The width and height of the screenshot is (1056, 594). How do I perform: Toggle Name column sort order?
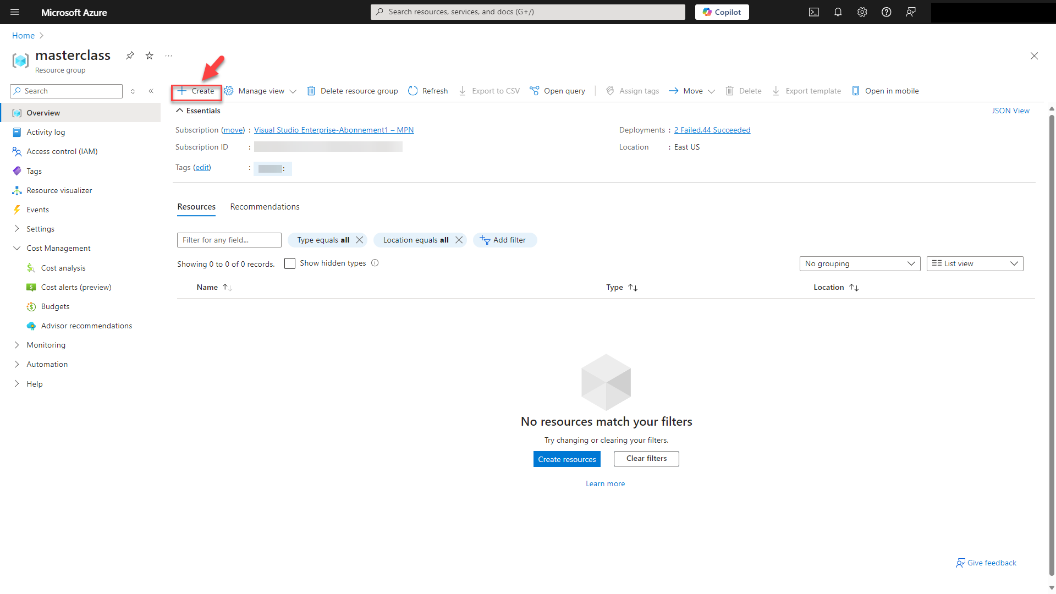[x=227, y=287]
